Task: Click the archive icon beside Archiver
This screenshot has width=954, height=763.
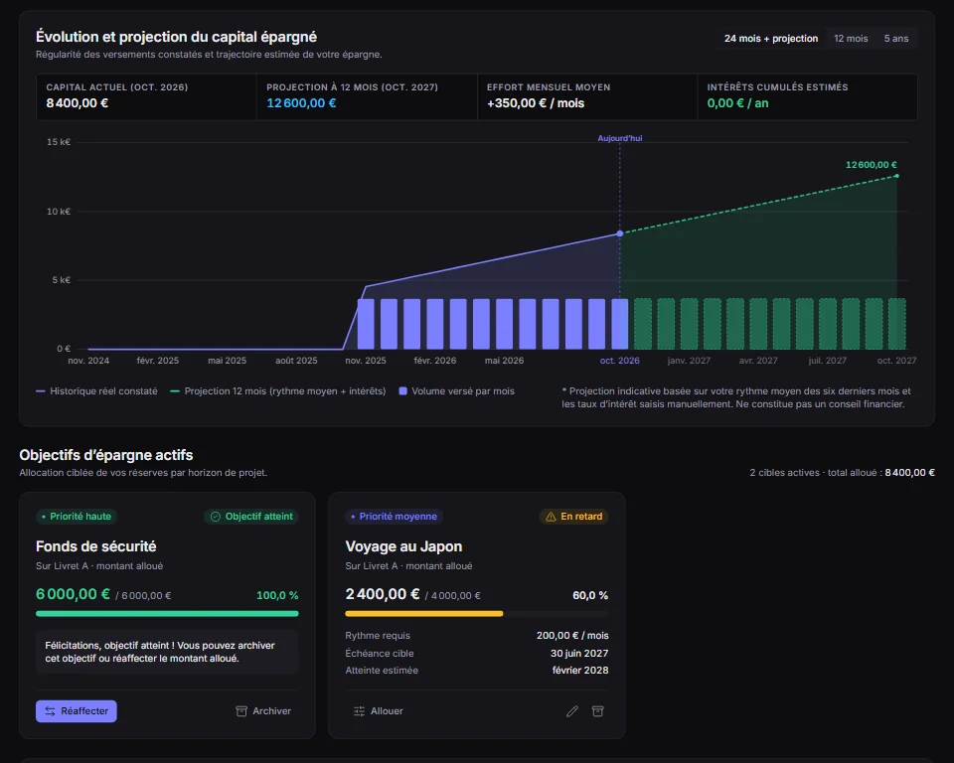Action: pos(241,710)
